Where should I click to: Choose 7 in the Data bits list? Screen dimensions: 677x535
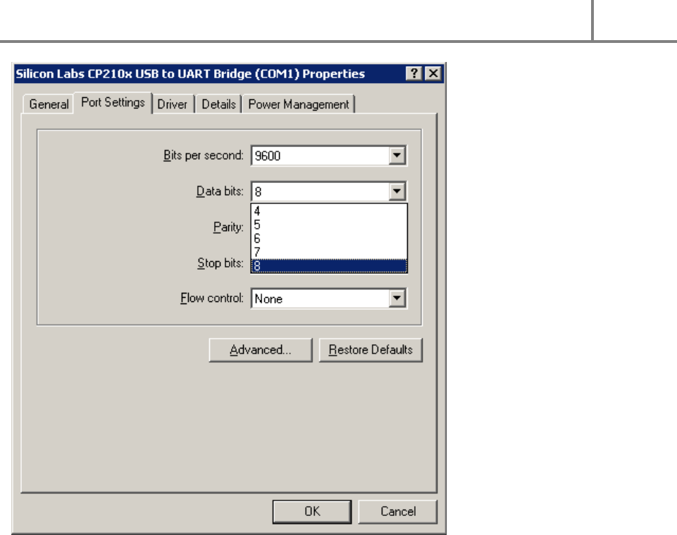[329, 253]
